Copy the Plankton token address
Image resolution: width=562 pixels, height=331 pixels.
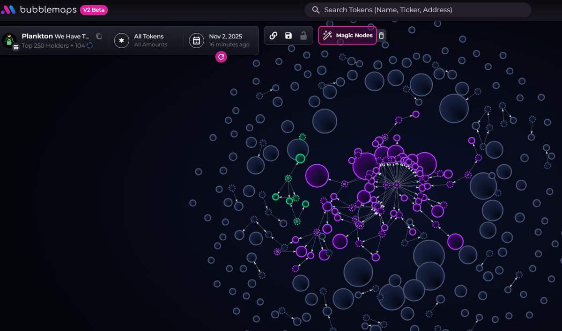coord(99,36)
